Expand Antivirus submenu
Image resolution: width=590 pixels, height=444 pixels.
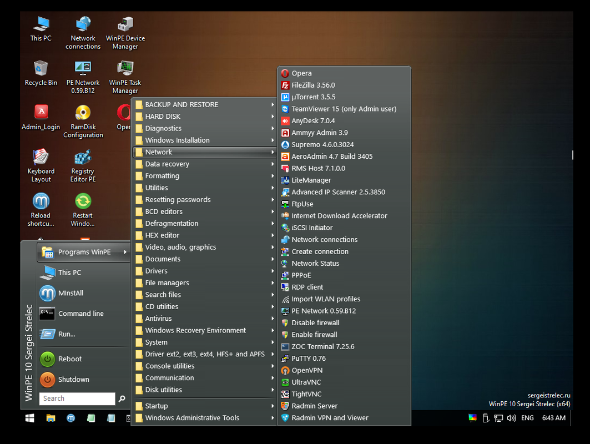(204, 319)
